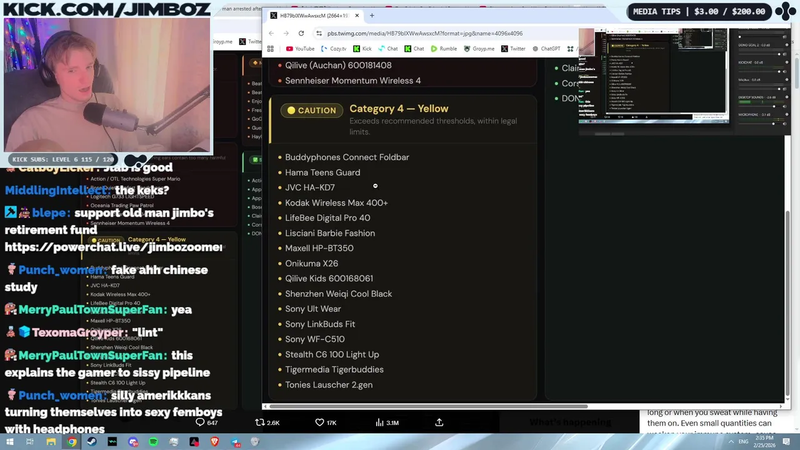The image size is (800, 450).
Task: Click the share icon under the post
Action: [439, 422]
